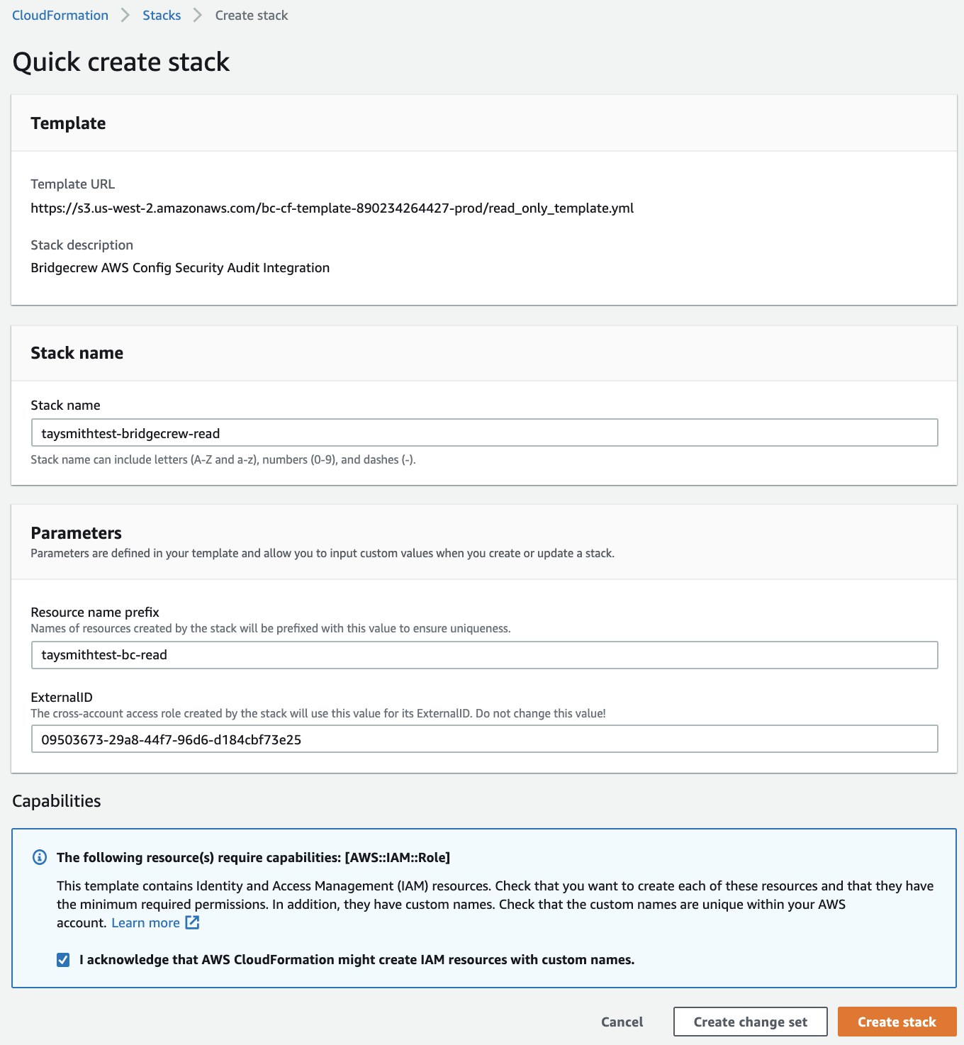Click breadcrumb chevron after Stacks
Screen dimensions: 964x1045
coord(198,15)
